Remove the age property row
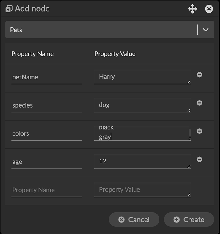The image size is (220, 234). coord(200,159)
